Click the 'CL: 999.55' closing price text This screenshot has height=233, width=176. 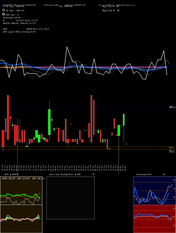tap(65, 6)
